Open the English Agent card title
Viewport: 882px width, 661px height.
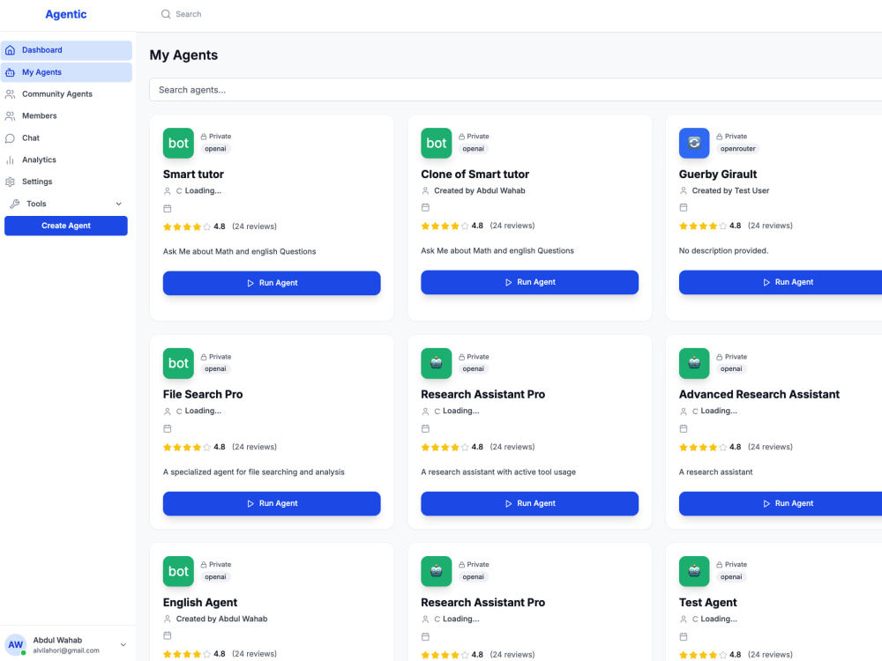click(200, 603)
